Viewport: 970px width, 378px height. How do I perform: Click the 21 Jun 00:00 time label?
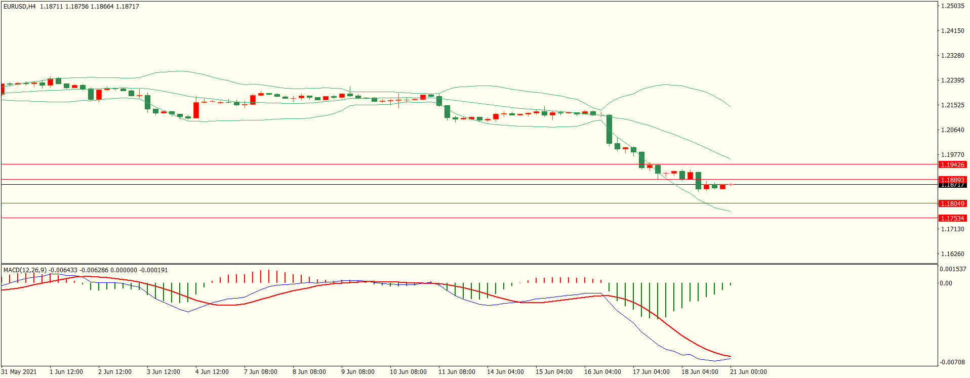(x=748, y=372)
